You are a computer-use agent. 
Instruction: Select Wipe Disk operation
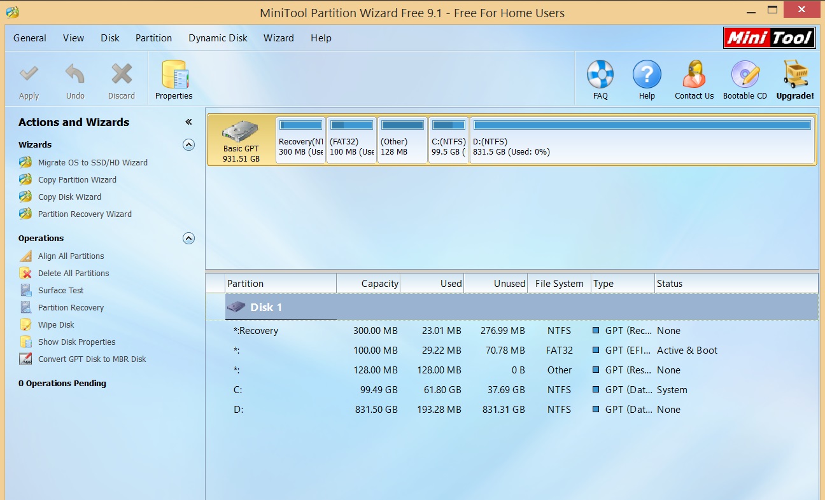tap(56, 324)
